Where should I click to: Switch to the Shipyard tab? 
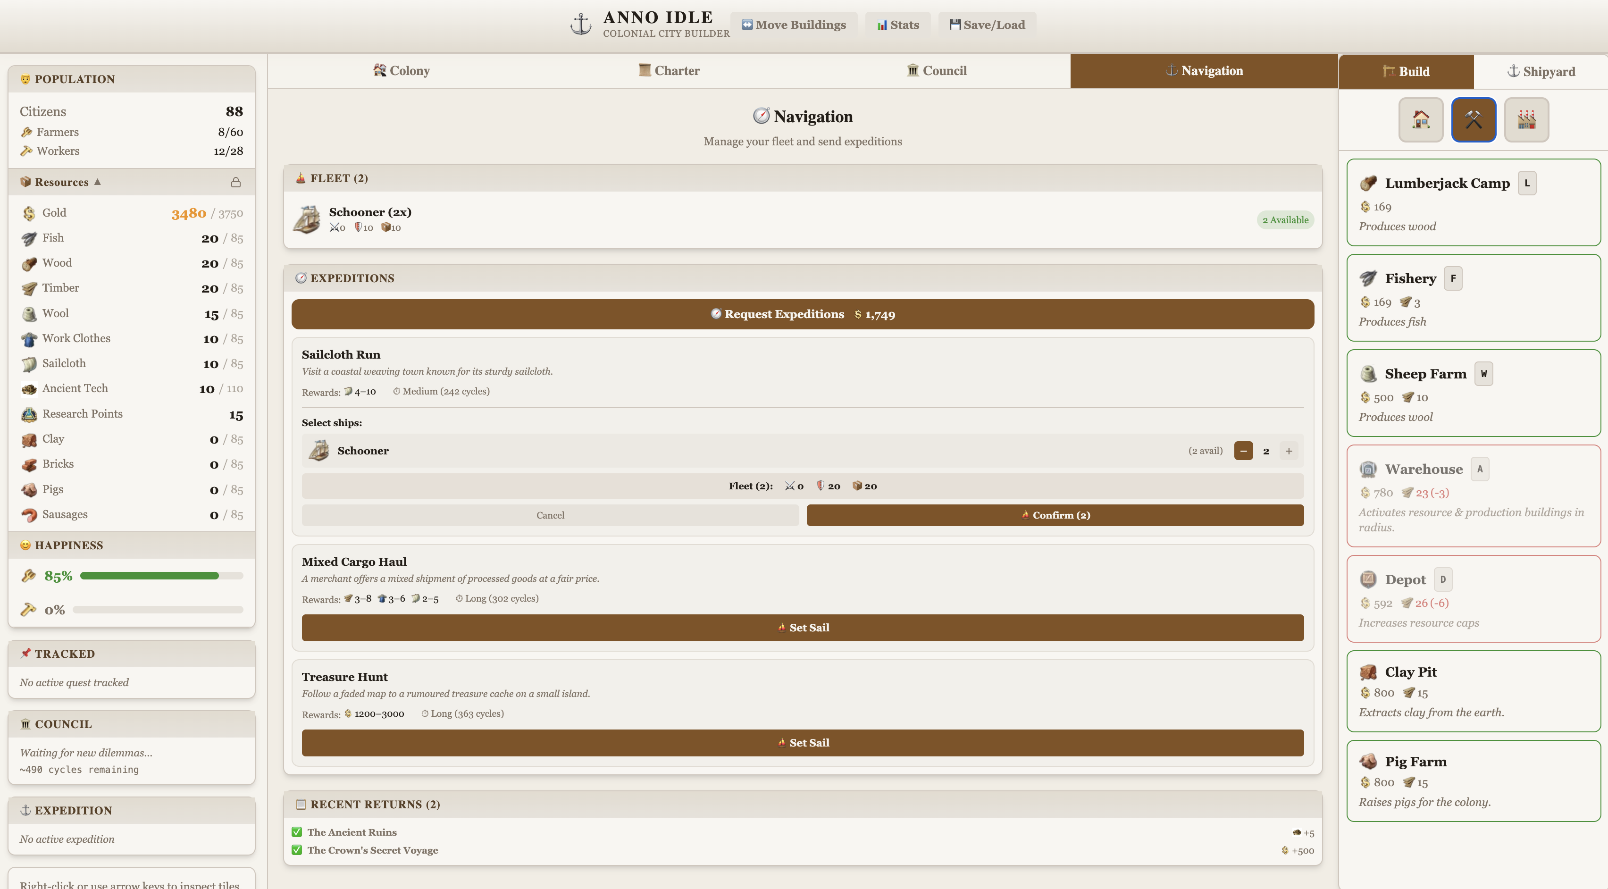pos(1541,72)
